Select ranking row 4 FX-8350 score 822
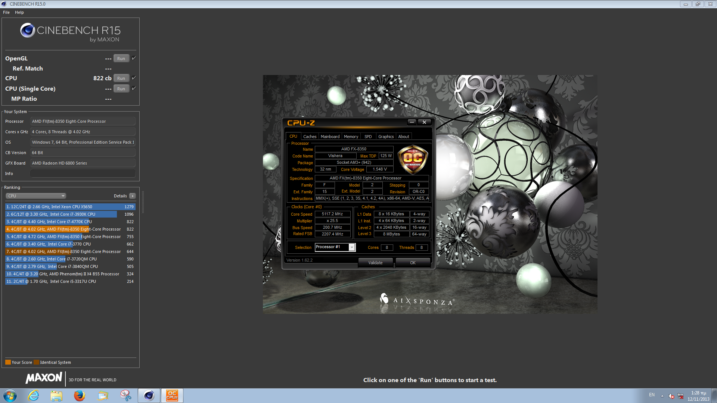This screenshot has height=403, width=717. click(x=70, y=229)
